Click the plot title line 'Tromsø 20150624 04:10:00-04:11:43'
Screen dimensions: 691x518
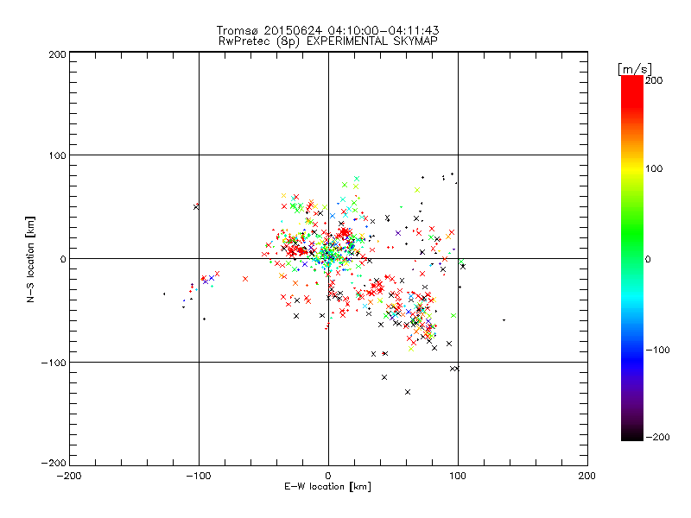tap(327, 30)
